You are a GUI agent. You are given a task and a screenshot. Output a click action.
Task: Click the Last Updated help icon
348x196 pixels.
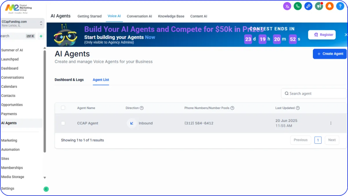pyautogui.click(x=298, y=108)
